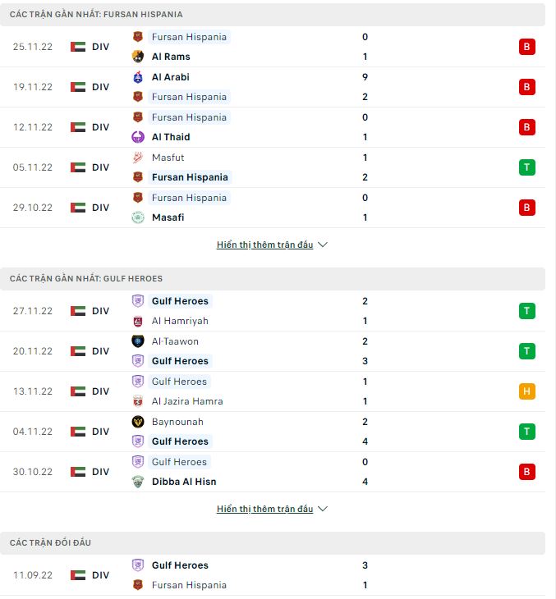This screenshot has width=556, height=599.
Task: Click the Masafi team crest
Action: pos(138,217)
